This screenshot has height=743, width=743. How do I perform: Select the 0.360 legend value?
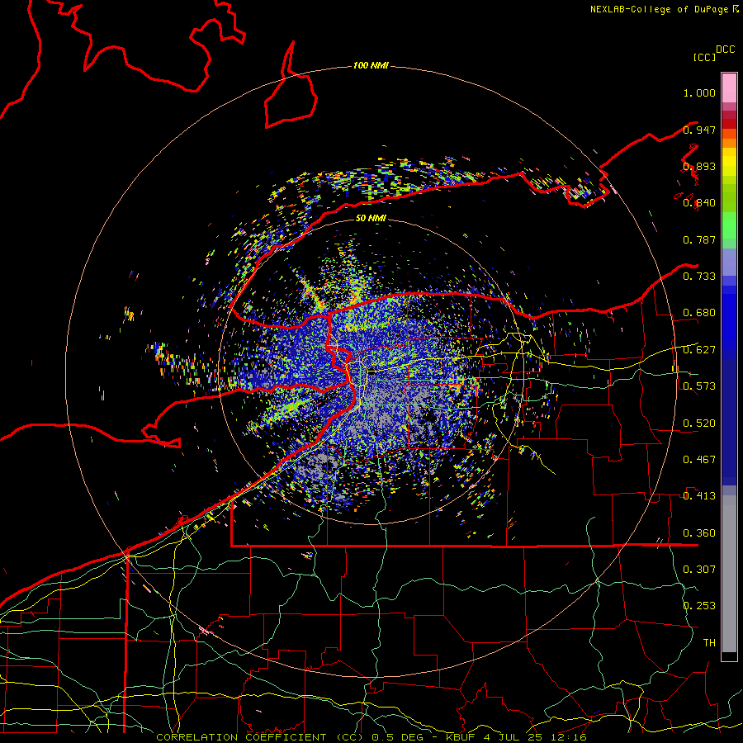pos(699,533)
